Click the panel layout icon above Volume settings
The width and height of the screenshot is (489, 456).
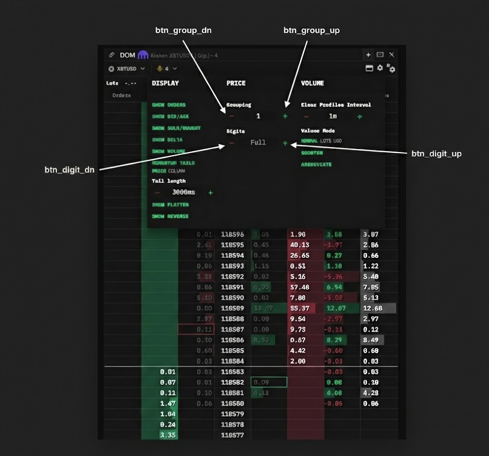(369, 68)
